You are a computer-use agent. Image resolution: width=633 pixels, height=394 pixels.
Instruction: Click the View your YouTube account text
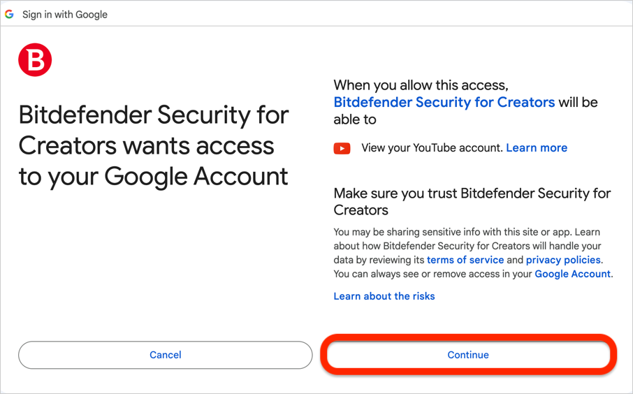(x=432, y=148)
